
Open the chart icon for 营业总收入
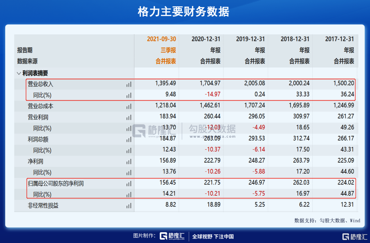129,84
